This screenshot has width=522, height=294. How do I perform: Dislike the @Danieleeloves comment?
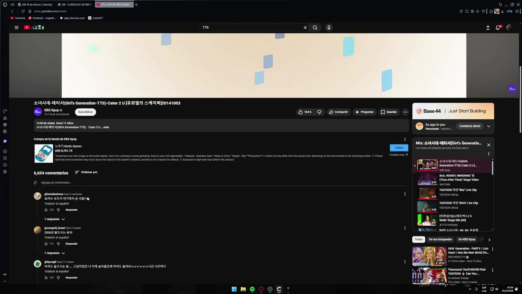(58, 210)
